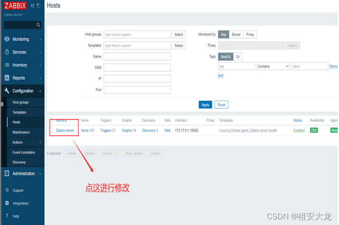Image resolution: width=339 pixels, height=225 pixels.
Task: Collapse the Configuration menu
Action: (40, 91)
